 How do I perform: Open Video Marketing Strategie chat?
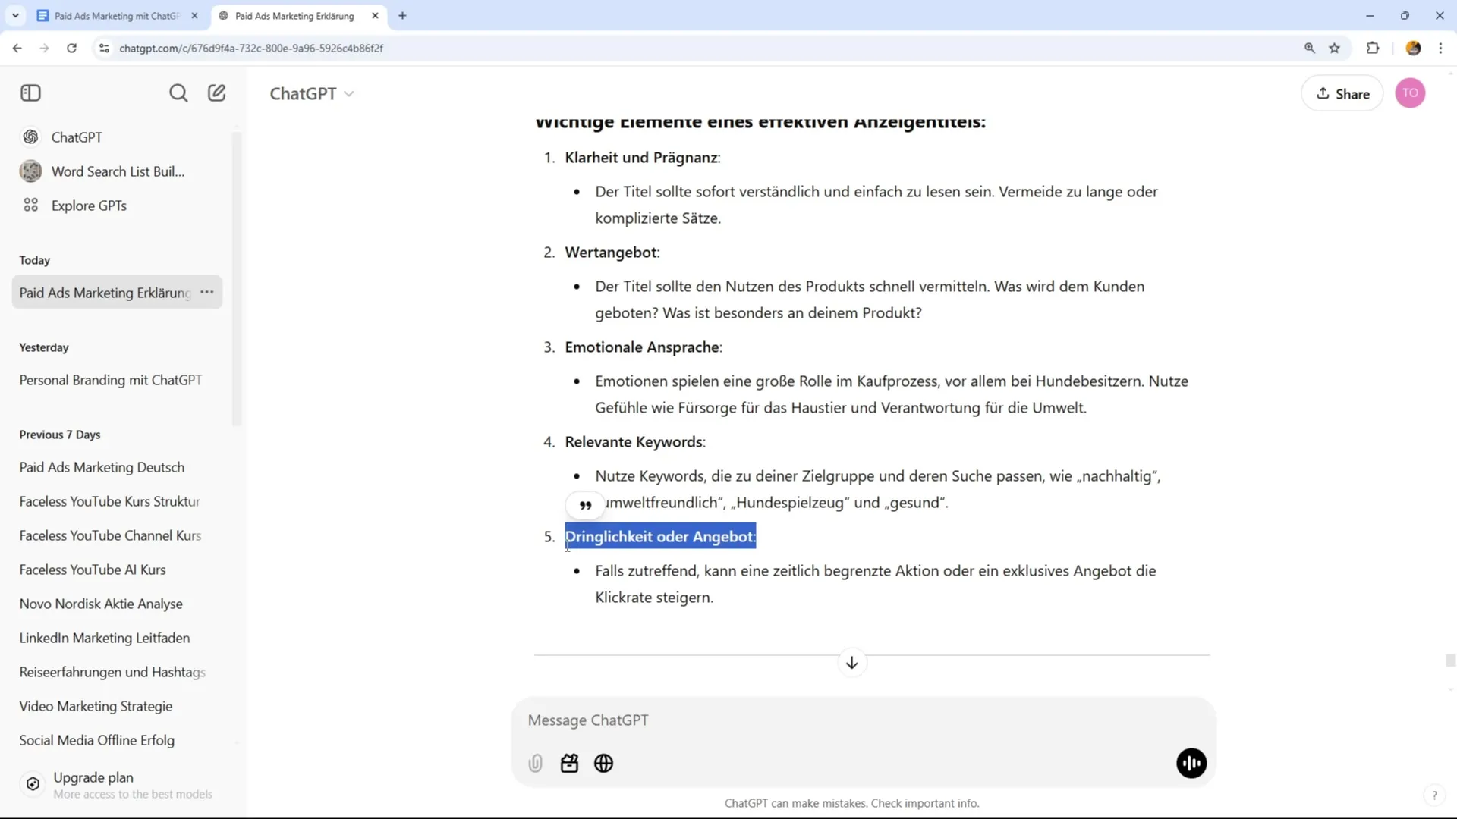click(x=118, y=706)
